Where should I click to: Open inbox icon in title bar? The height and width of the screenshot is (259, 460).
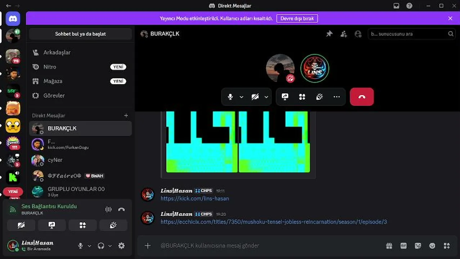396,6
